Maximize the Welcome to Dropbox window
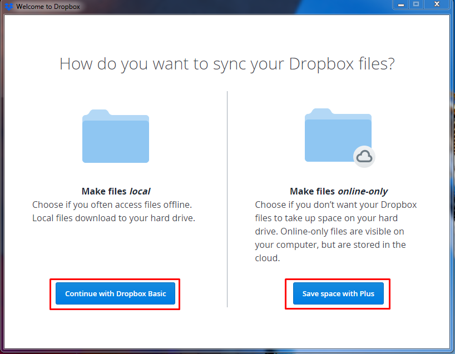Image resolution: width=455 pixels, height=354 pixels. click(416, 4)
